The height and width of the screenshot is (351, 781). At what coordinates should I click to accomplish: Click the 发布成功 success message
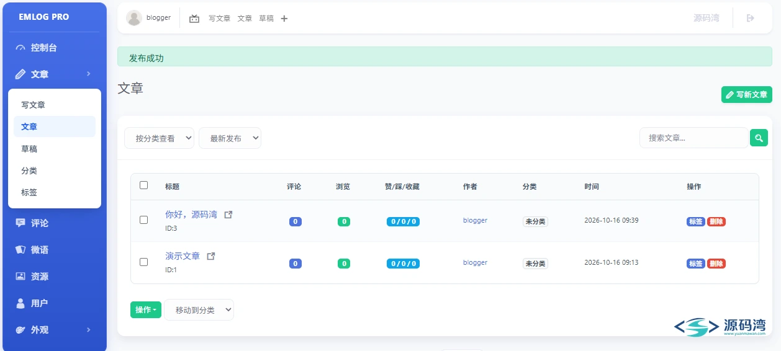(x=146, y=58)
